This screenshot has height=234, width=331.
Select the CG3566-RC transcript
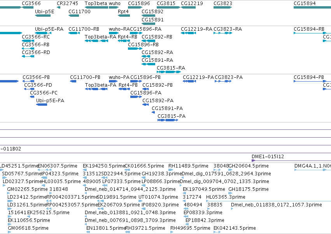tap(36, 37)
